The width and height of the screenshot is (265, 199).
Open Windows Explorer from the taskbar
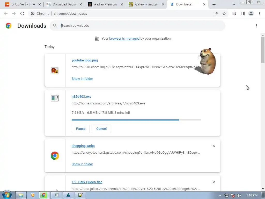click(21, 195)
